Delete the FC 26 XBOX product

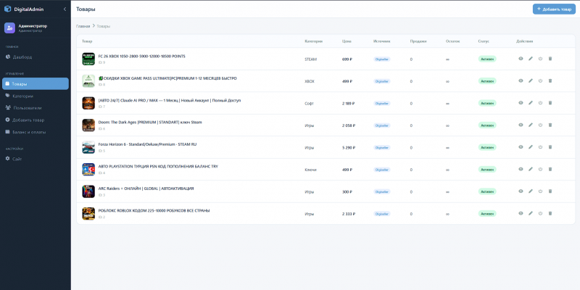point(550,59)
